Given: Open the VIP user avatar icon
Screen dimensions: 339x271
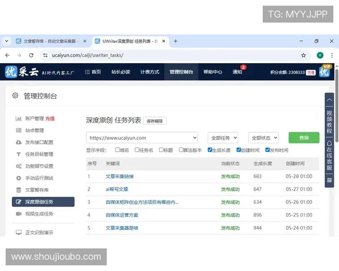Looking at the screenshot, I should pos(324,71).
